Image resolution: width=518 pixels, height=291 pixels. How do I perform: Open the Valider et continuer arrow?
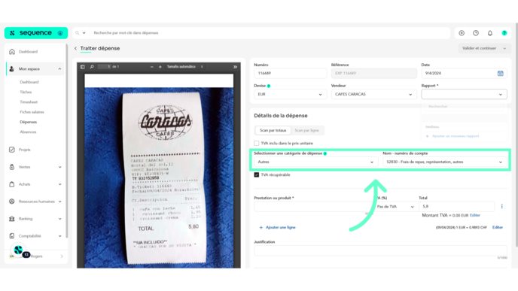[504, 48]
